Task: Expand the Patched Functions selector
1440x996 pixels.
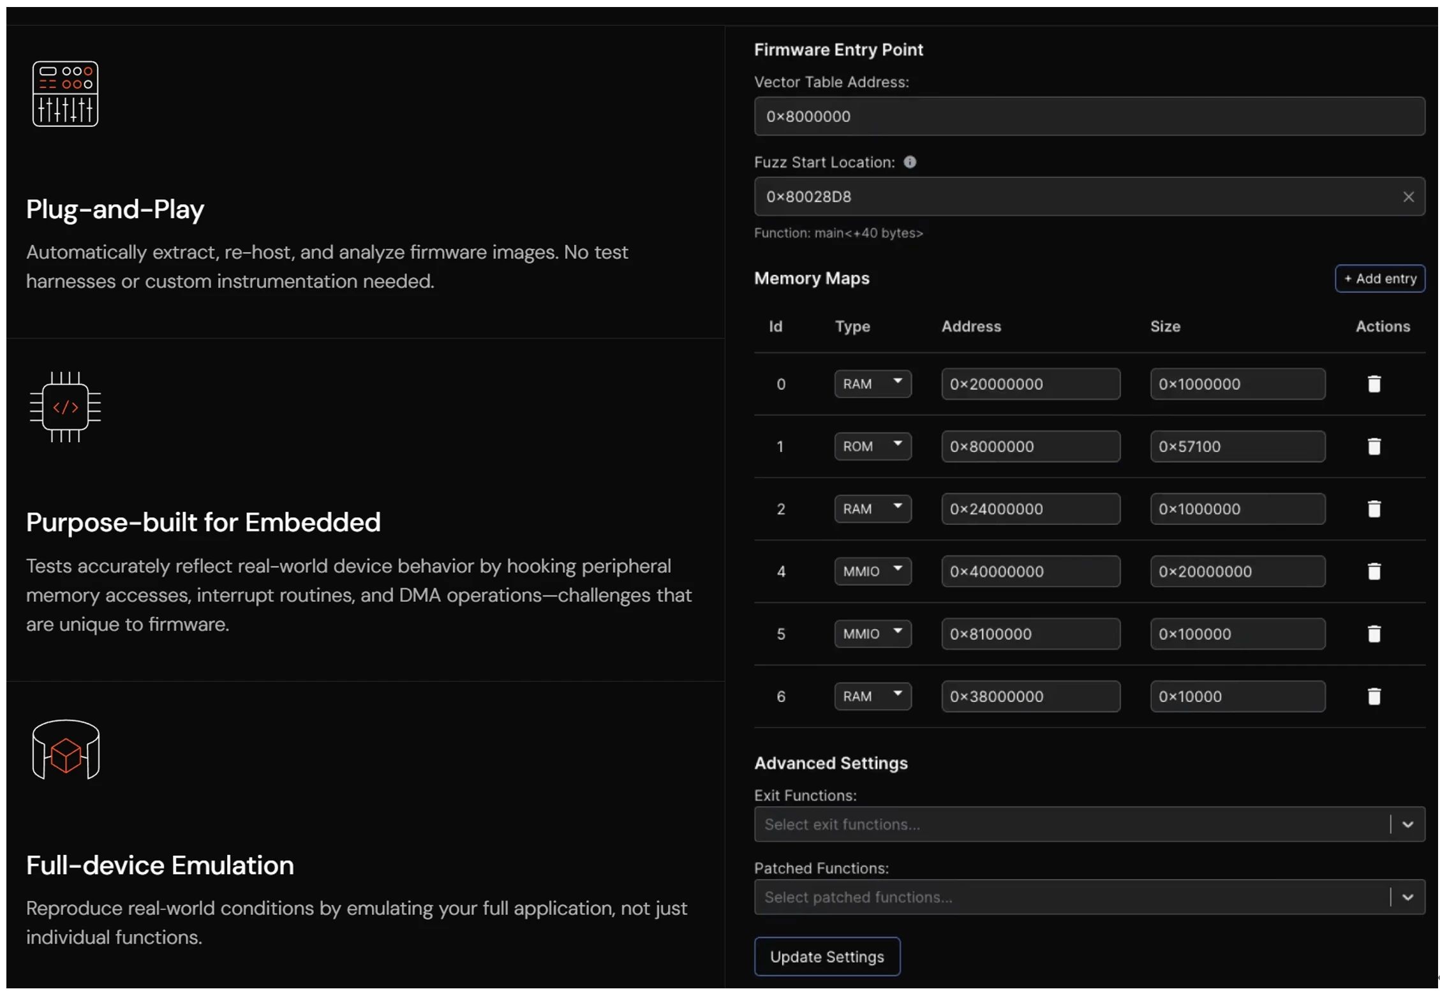Action: tap(1407, 897)
